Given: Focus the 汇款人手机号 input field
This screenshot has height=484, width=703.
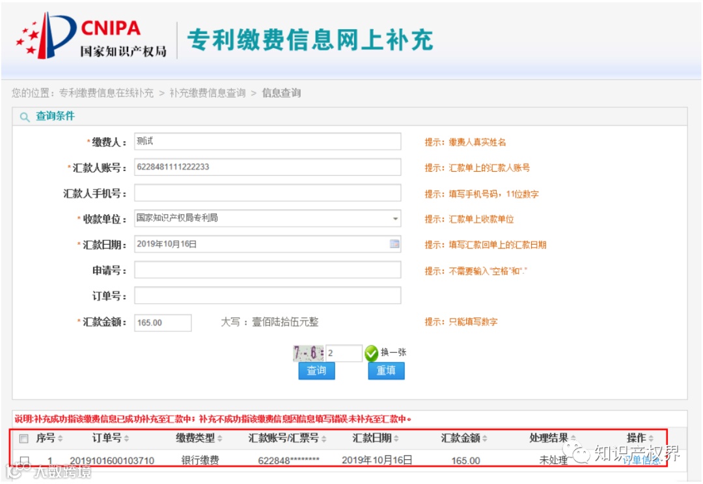Looking at the screenshot, I should 268,193.
